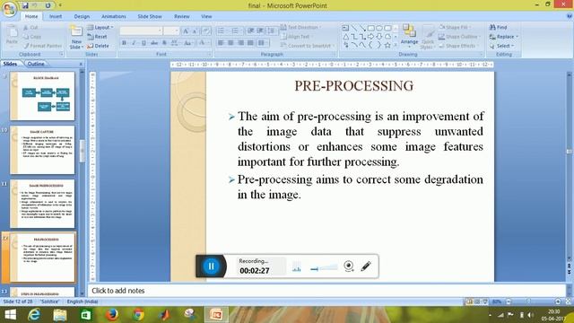Click the Reset slide button
Viewport: 574px width, 323px height.
[x=98, y=37]
